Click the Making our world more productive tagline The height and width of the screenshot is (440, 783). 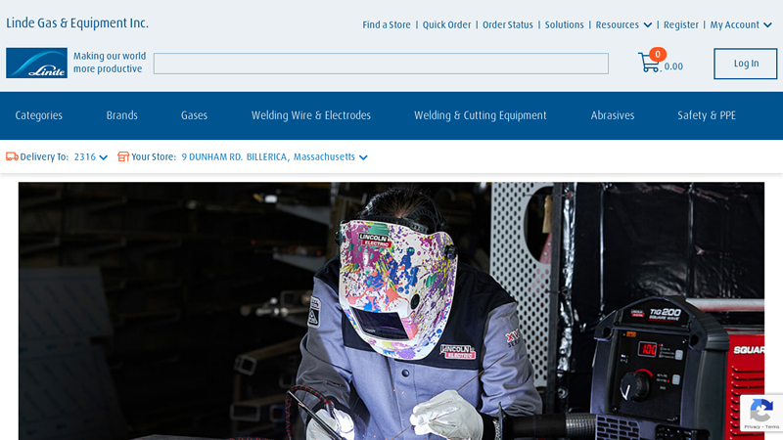click(x=110, y=63)
